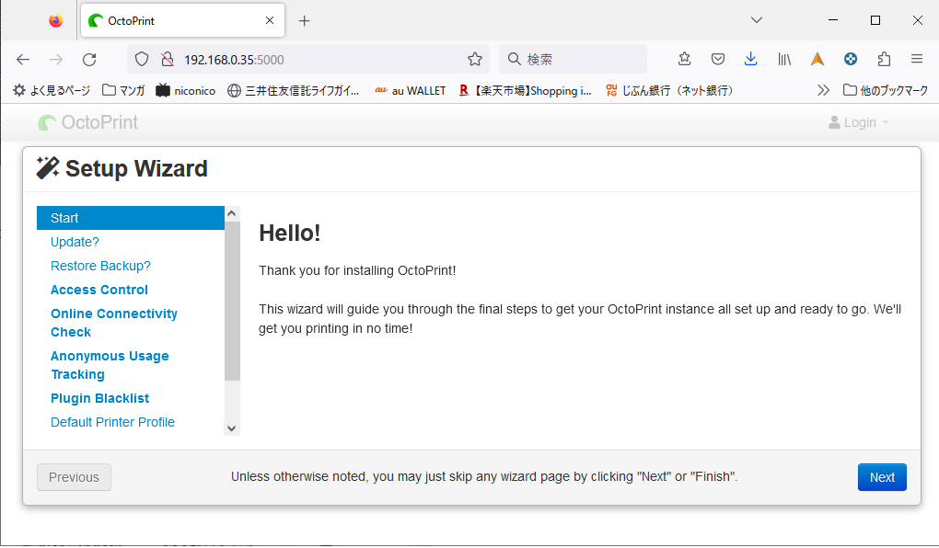Open the マンガ bookmarks folder
The height and width of the screenshot is (548, 939).
coord(123,90)
